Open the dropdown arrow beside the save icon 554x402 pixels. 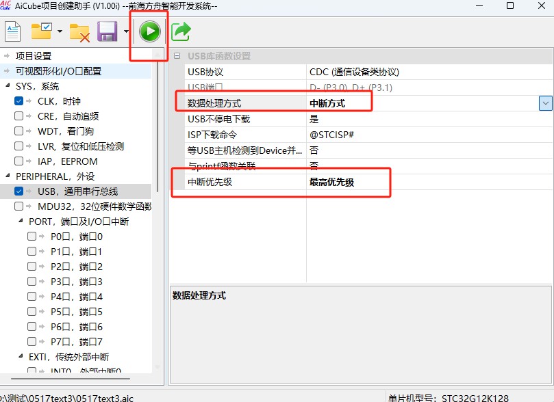(x=126, y=31)
